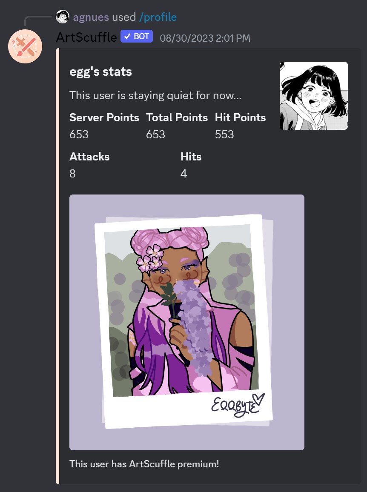The height and width of the screenshot is (492, 367).
Task: Open the agnues username
Action: [x=91, y=17]
